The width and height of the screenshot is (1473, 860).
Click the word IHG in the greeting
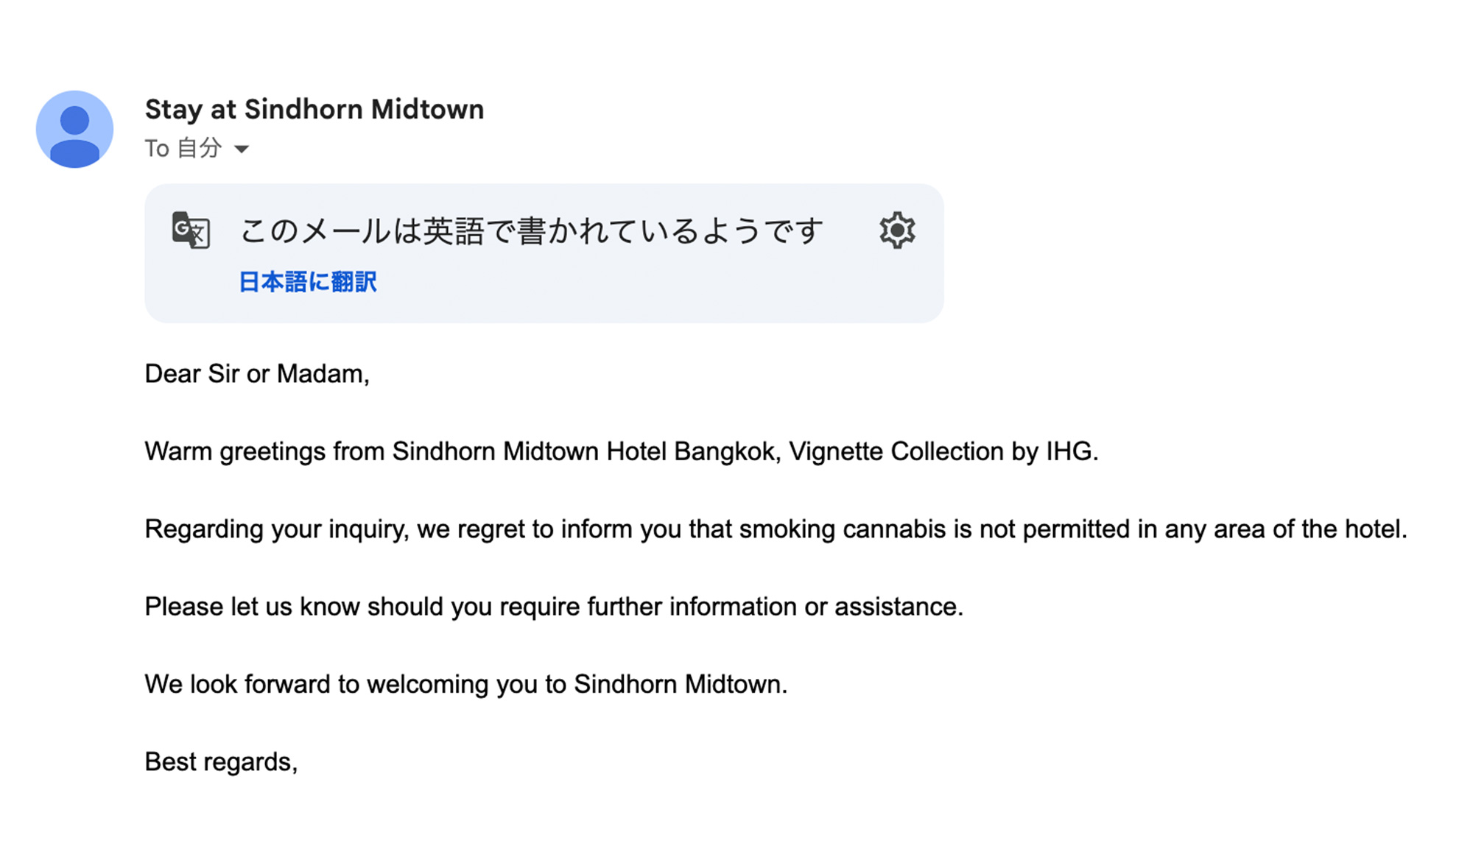tap(1071, 451)
